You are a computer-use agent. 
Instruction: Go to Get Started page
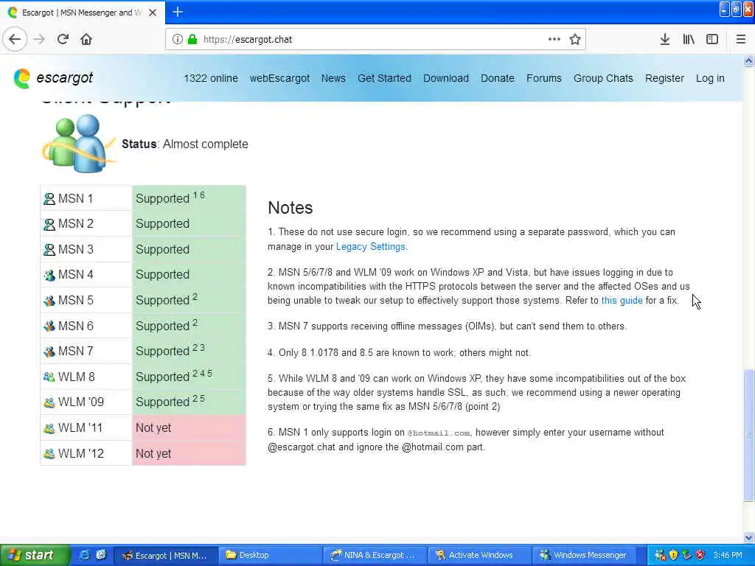[384, 78]
